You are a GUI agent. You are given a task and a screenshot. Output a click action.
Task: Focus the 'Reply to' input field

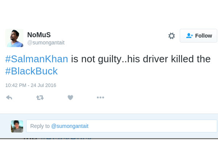click(145, 126)
